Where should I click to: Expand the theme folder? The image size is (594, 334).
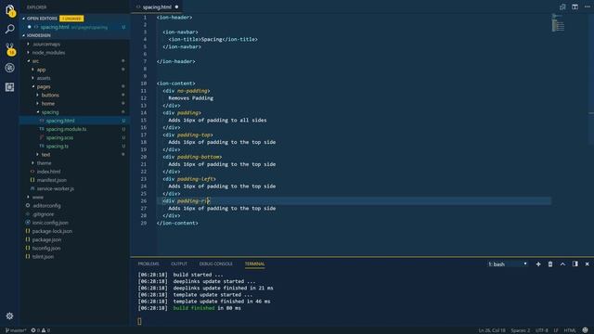click(x=32, y=163)
